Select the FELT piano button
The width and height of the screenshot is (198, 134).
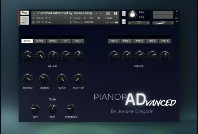[x=78, y=41]
